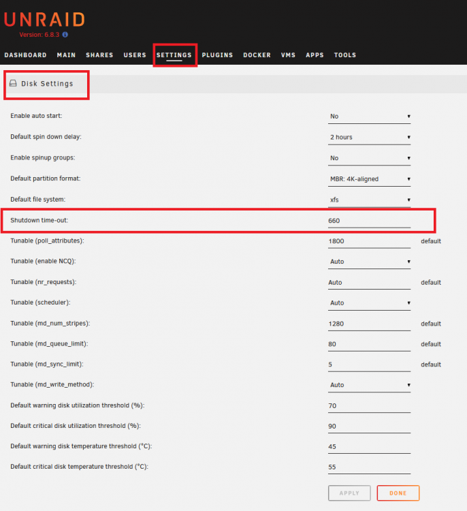The width and height of the screenshot is (467, 511).
Task: Click the "Default partition format:" label
Action: 45,179
